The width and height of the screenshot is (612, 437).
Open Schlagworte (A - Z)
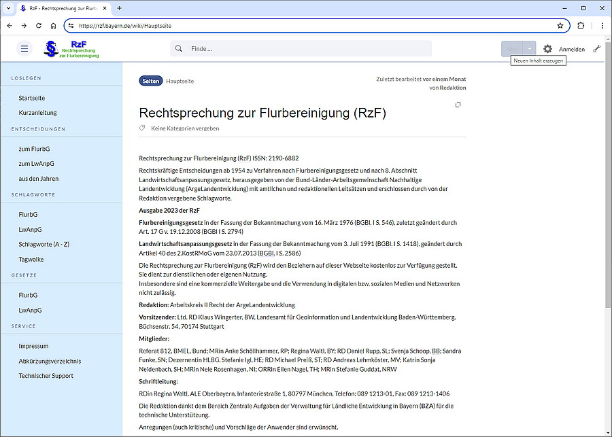pos(44,244)
